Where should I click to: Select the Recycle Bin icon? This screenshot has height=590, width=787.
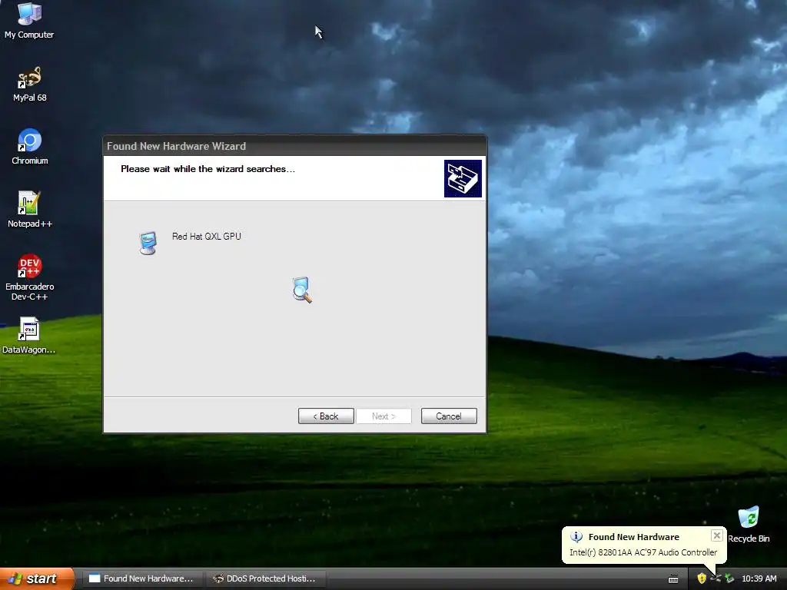(749, 524)
